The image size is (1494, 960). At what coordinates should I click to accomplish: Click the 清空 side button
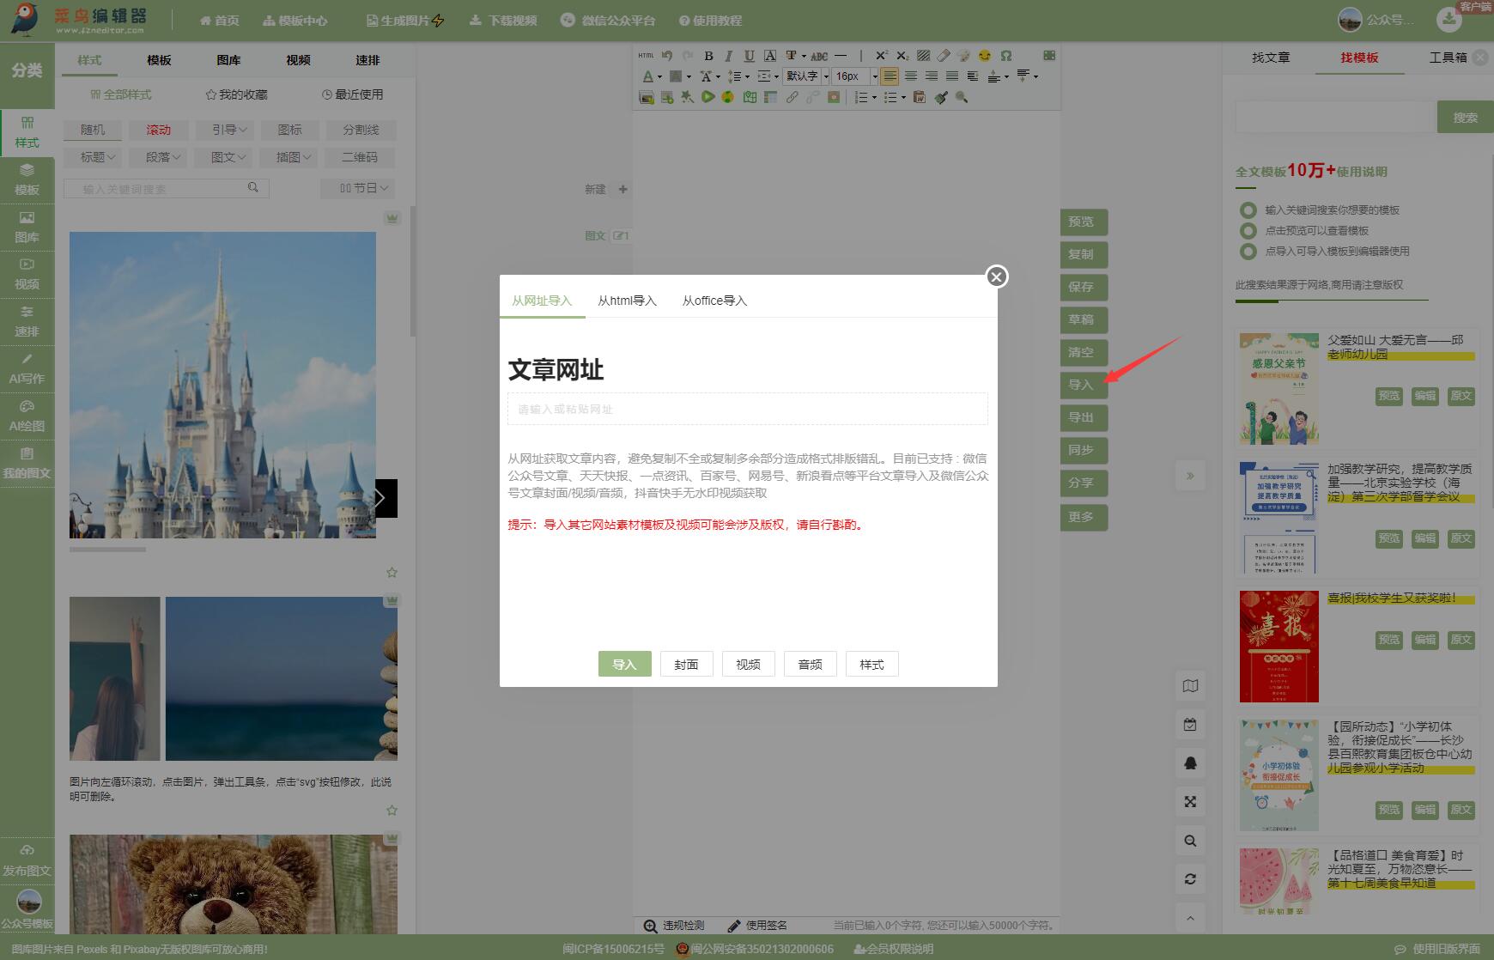pyautogui.click(x=1082, y=352)
